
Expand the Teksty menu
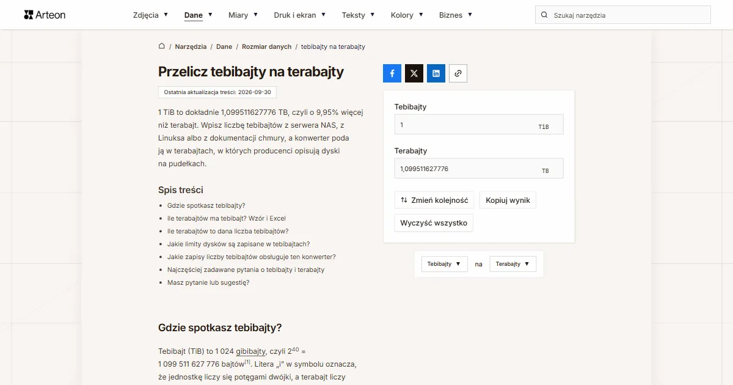coord(359,15)
